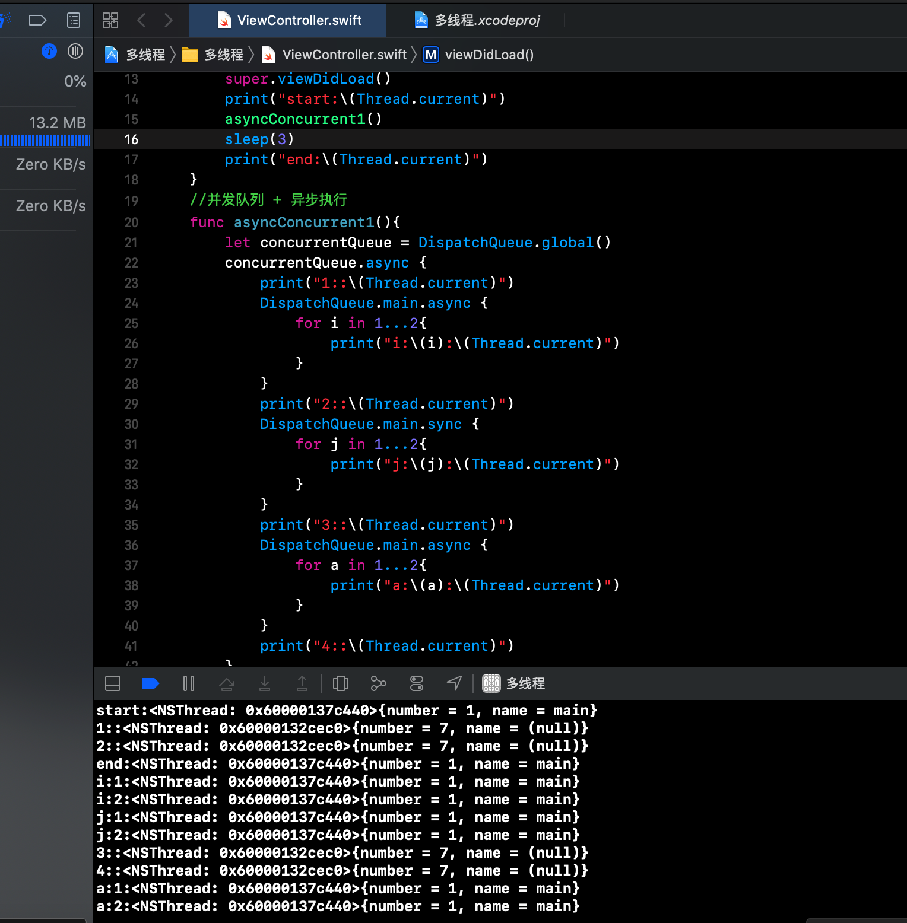The width and height of the screenshot is (907, 923).
Task: Toggle breakpoints activation
Action: [150, 683]
